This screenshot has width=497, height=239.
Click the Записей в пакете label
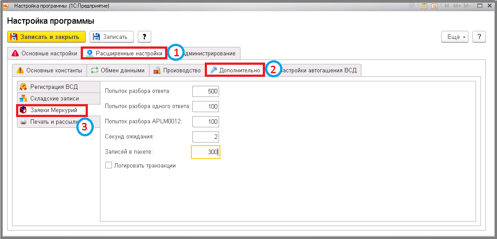tap(128, 152)
